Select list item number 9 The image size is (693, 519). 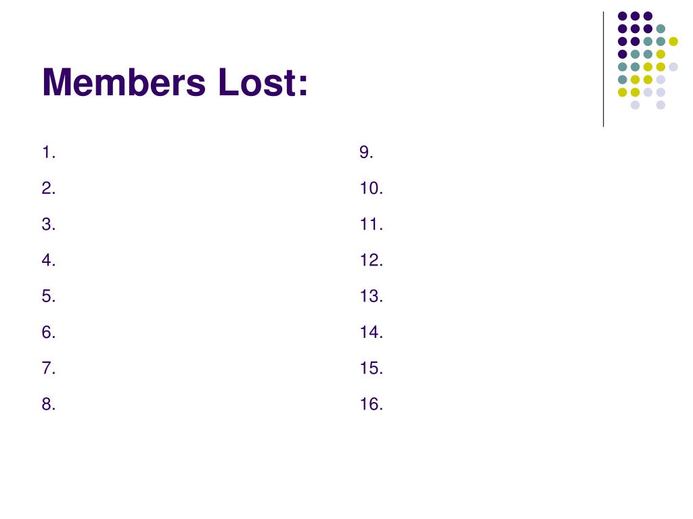click(x=366, y=152)
